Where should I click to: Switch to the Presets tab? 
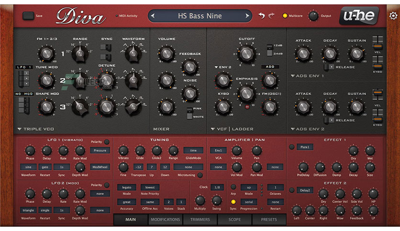point(269,219)
